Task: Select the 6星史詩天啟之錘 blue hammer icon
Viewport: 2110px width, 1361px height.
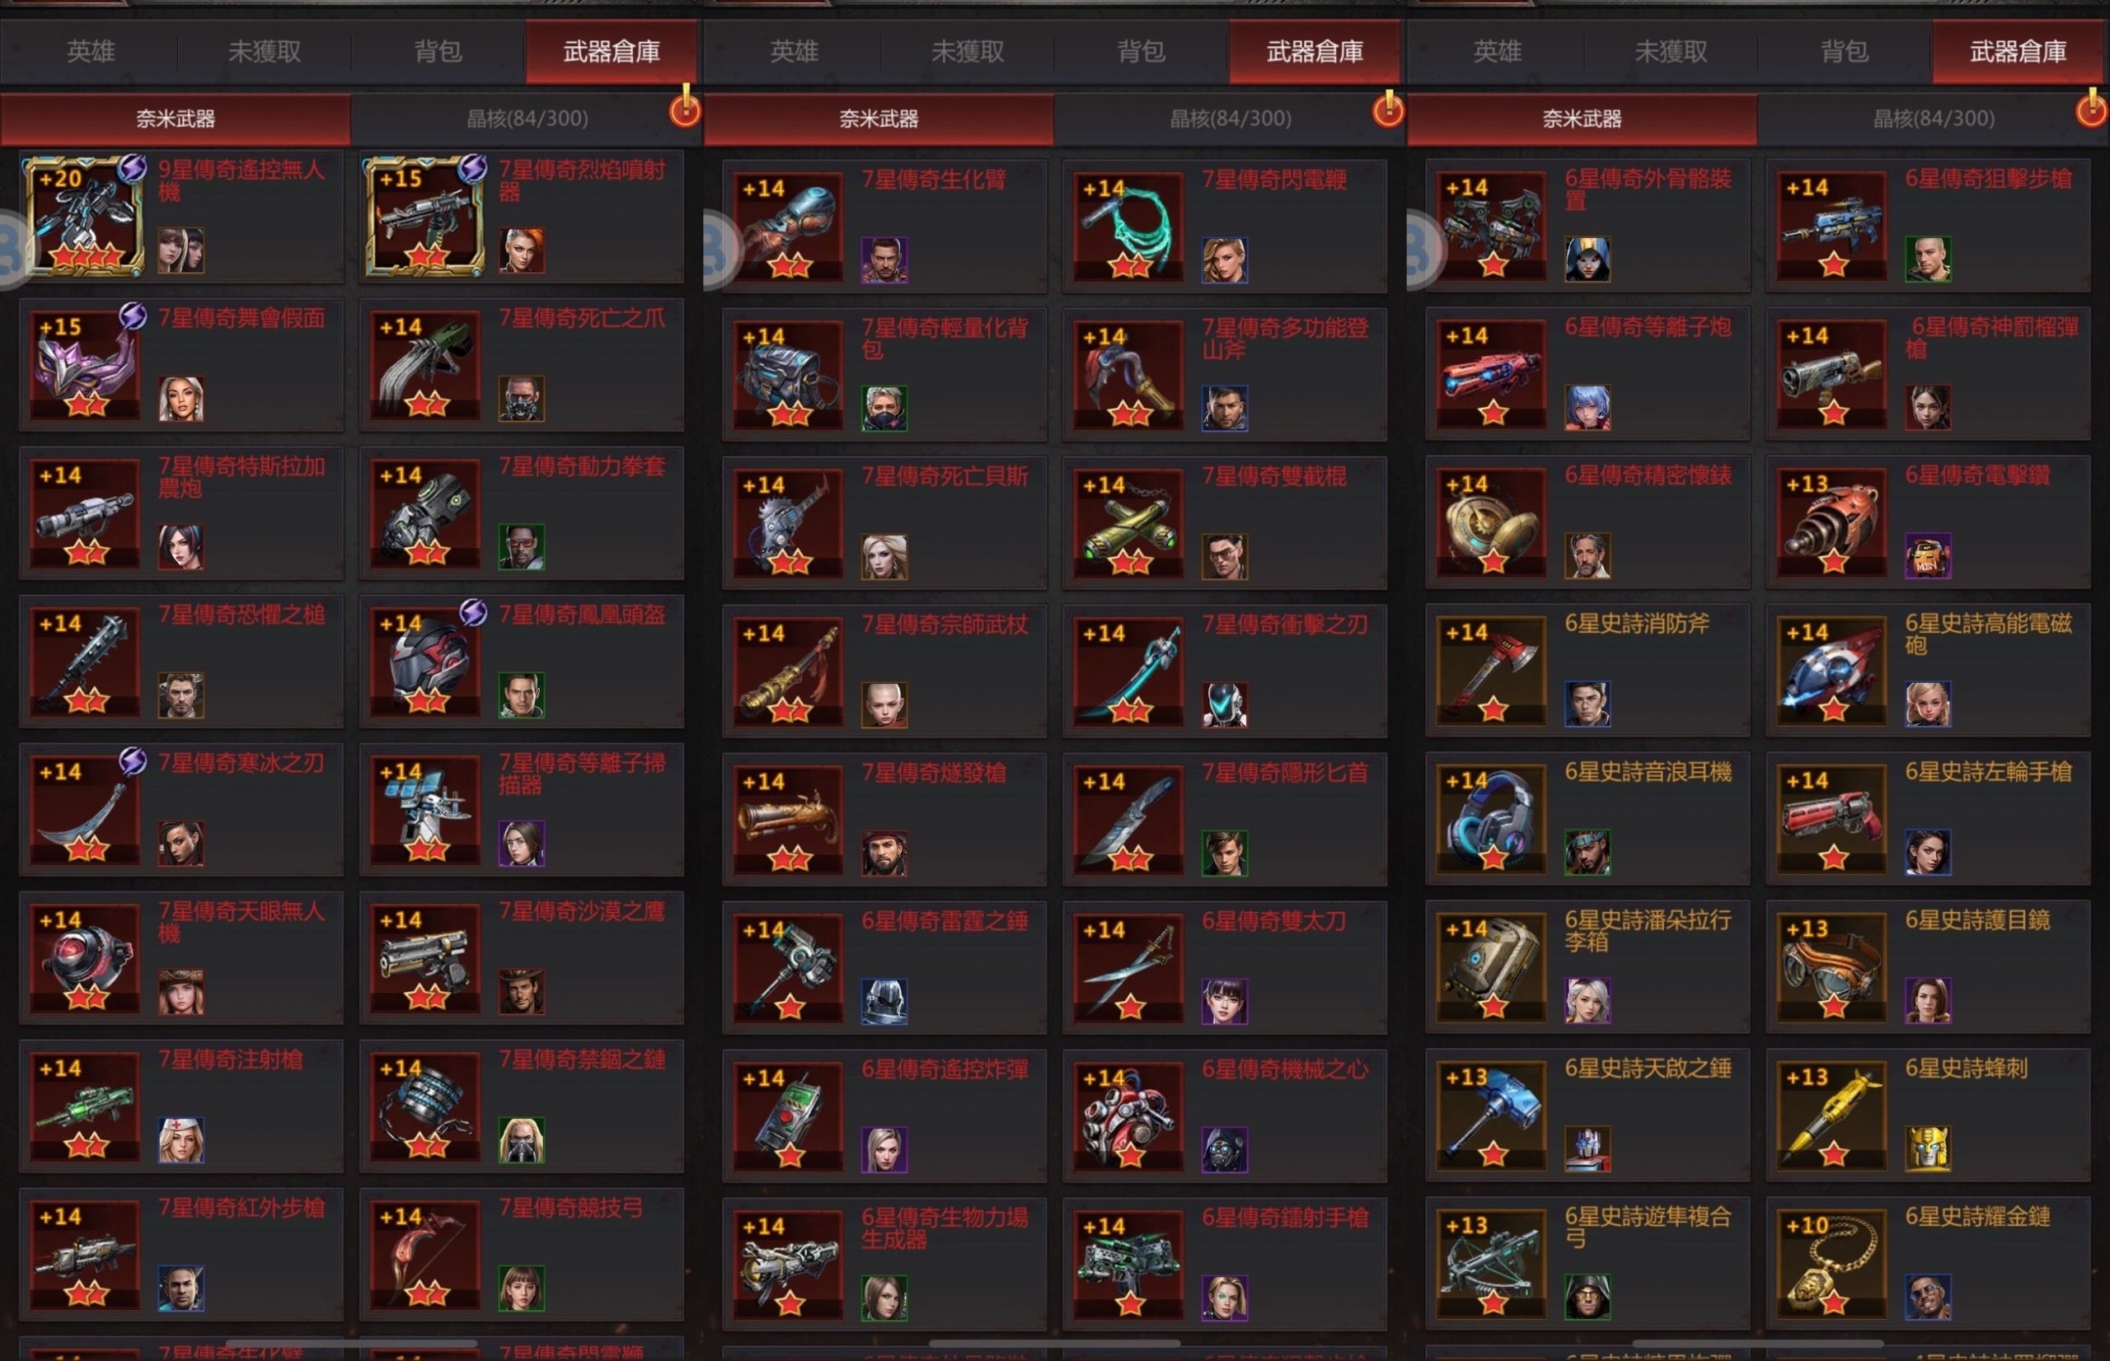Action: click(x=1492, y=1115)
